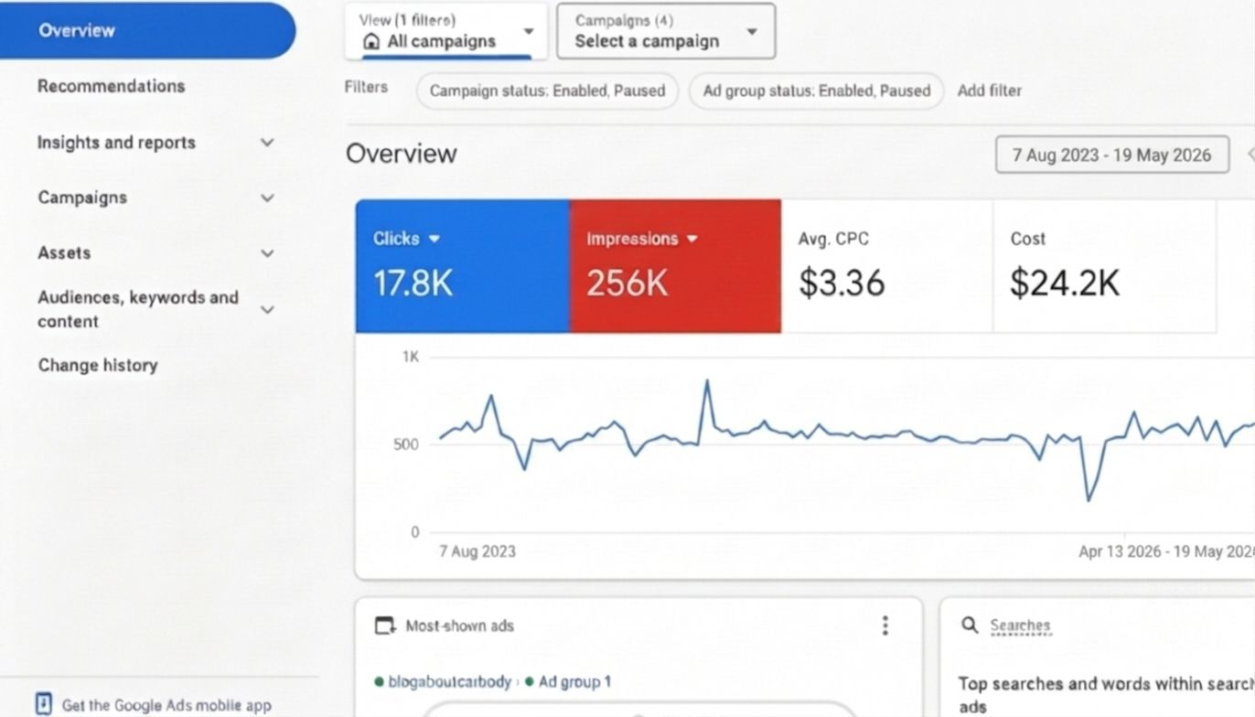Open the Clicks metric dropdown arrow

[x=434, y=239]
